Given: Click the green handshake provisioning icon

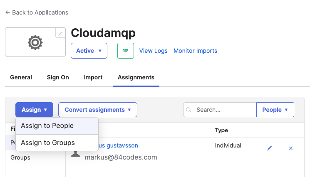Looking at the screenshot, I should (x=126, y=51).
